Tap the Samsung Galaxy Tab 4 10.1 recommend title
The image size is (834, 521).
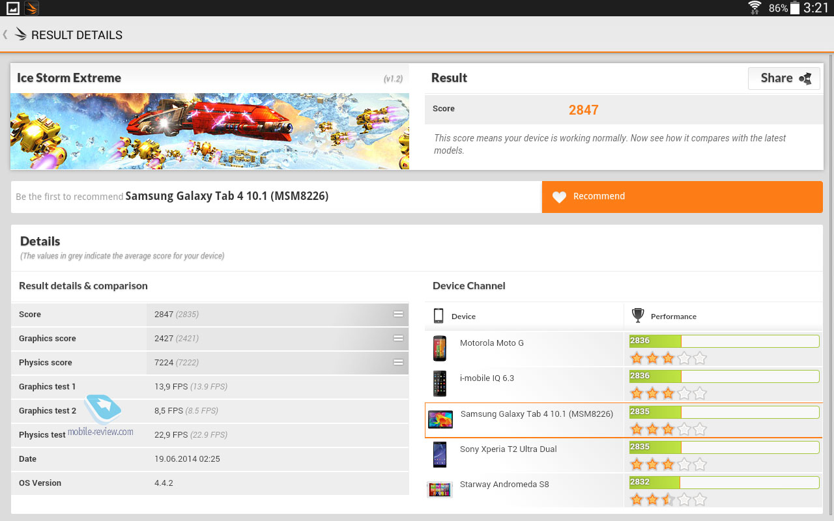[227, 196]
